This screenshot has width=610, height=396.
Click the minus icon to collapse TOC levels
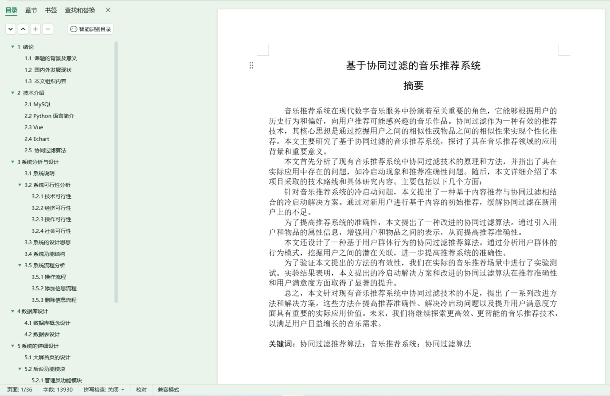(47, 29)
